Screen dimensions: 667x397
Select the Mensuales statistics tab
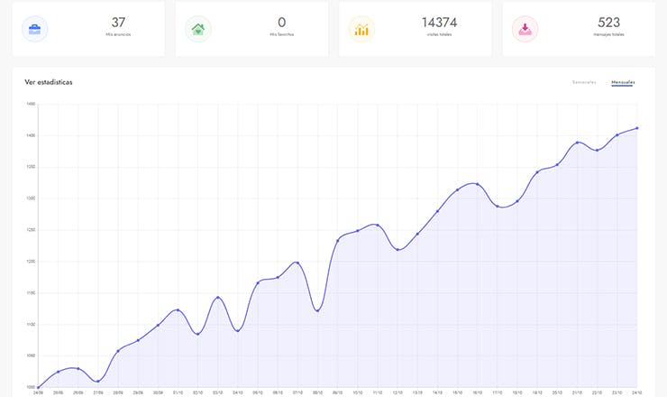[x=623, y=82]
